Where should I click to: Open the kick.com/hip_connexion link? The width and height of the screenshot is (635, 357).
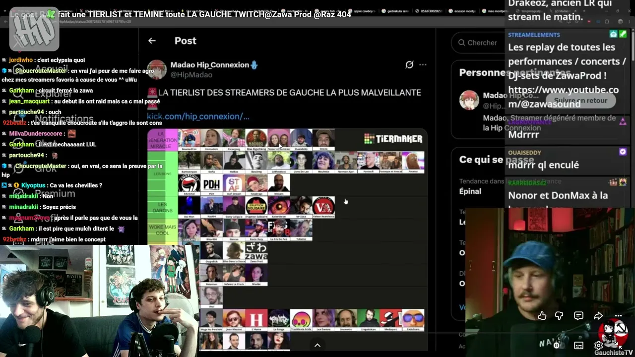click(x=198, y=117)
